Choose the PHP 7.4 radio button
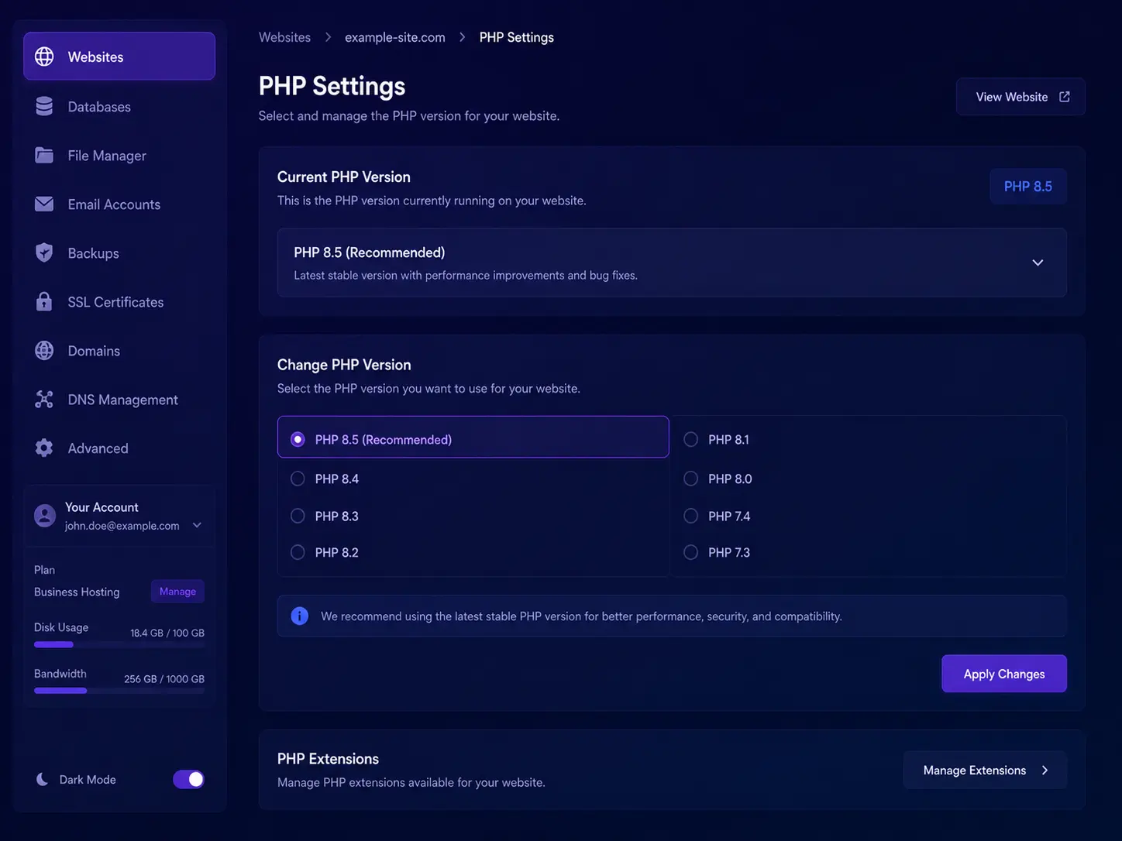This screenshot has height=841, width=1122. tap(690, 516)
